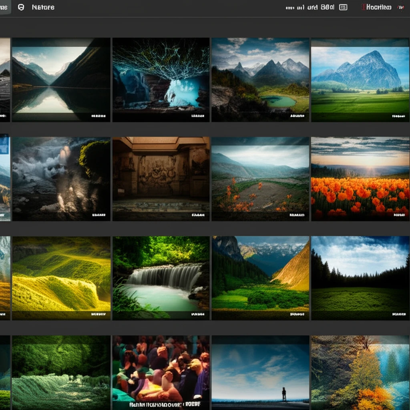Open the green forest wavy grass photo
This screenshot has height=410, width=410.
click(x=61, y=373)
